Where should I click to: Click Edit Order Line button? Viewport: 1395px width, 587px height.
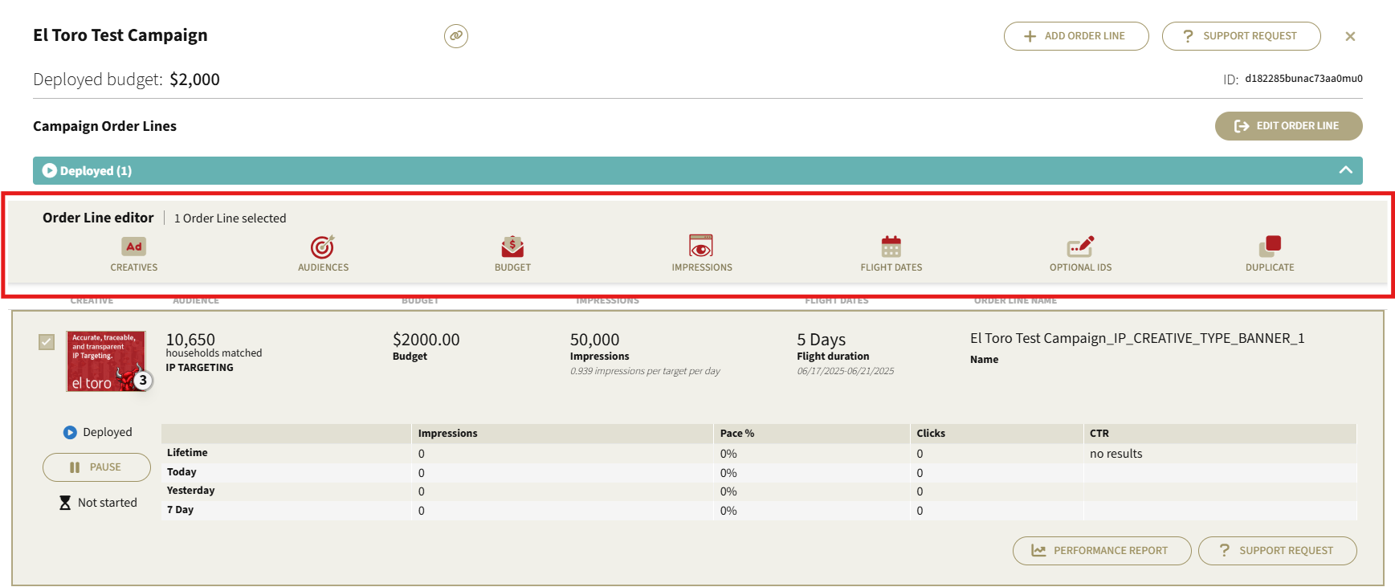coord(1289,126)
